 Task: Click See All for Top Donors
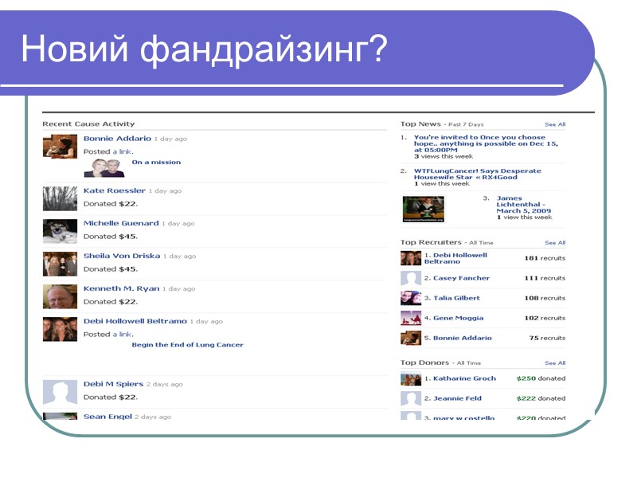(555, 363)
